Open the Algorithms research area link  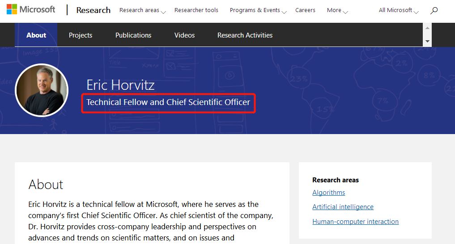(x=328, y=193)
